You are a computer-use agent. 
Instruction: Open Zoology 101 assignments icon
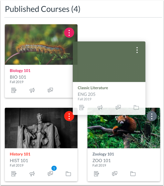click(96, 174)
